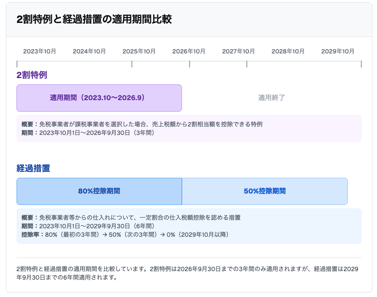Click the 2029年10月 timeline label
Image resolution: width=377 pixels, height=297 pixels.
(x=338, y=51)
